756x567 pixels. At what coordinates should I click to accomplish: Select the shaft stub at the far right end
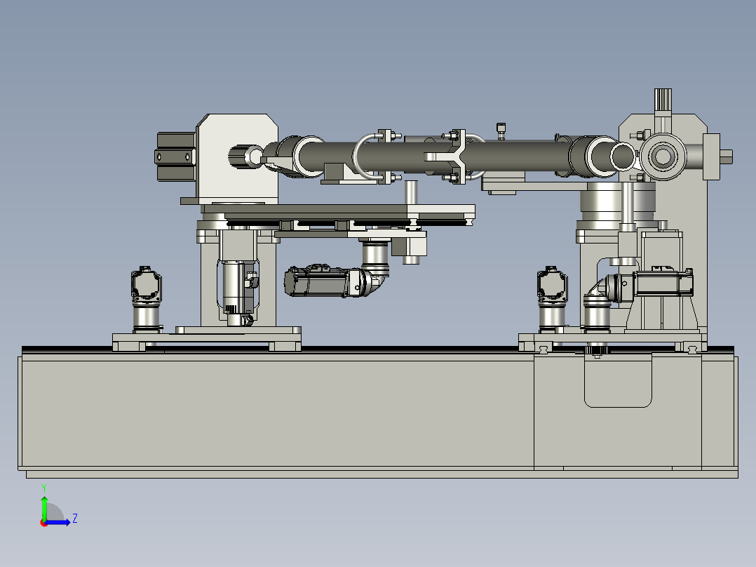tap(726, 156)
